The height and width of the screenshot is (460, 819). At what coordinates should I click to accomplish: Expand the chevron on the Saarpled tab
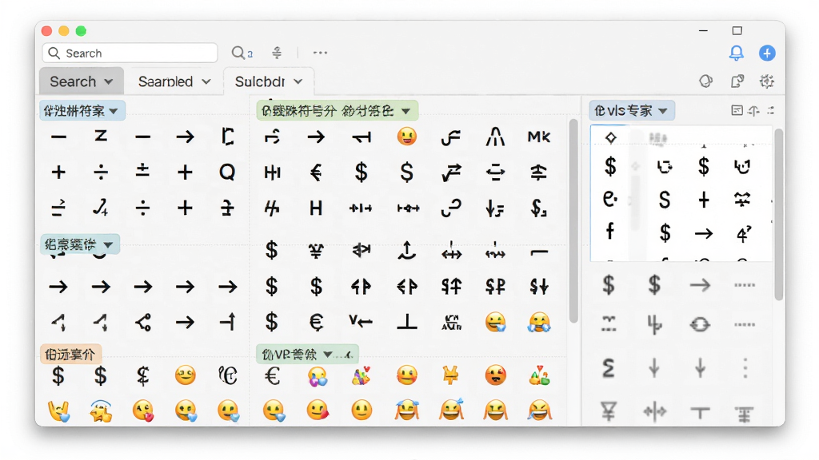pos(206,81)
